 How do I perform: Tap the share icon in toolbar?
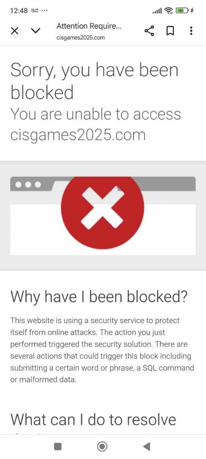tap(149, 31)
